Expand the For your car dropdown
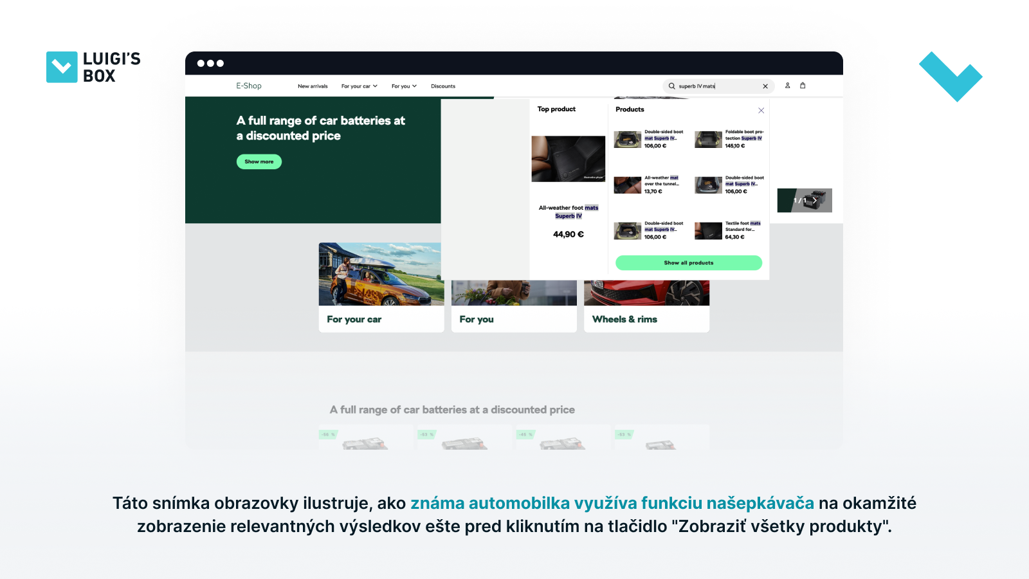This screenshot has height=579, width=1029. point(359,86)
